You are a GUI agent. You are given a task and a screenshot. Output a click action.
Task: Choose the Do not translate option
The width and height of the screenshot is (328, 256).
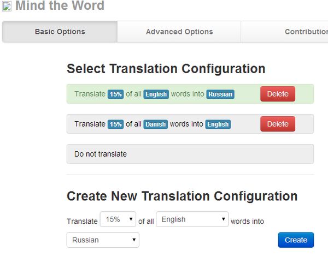pos(190,154)
